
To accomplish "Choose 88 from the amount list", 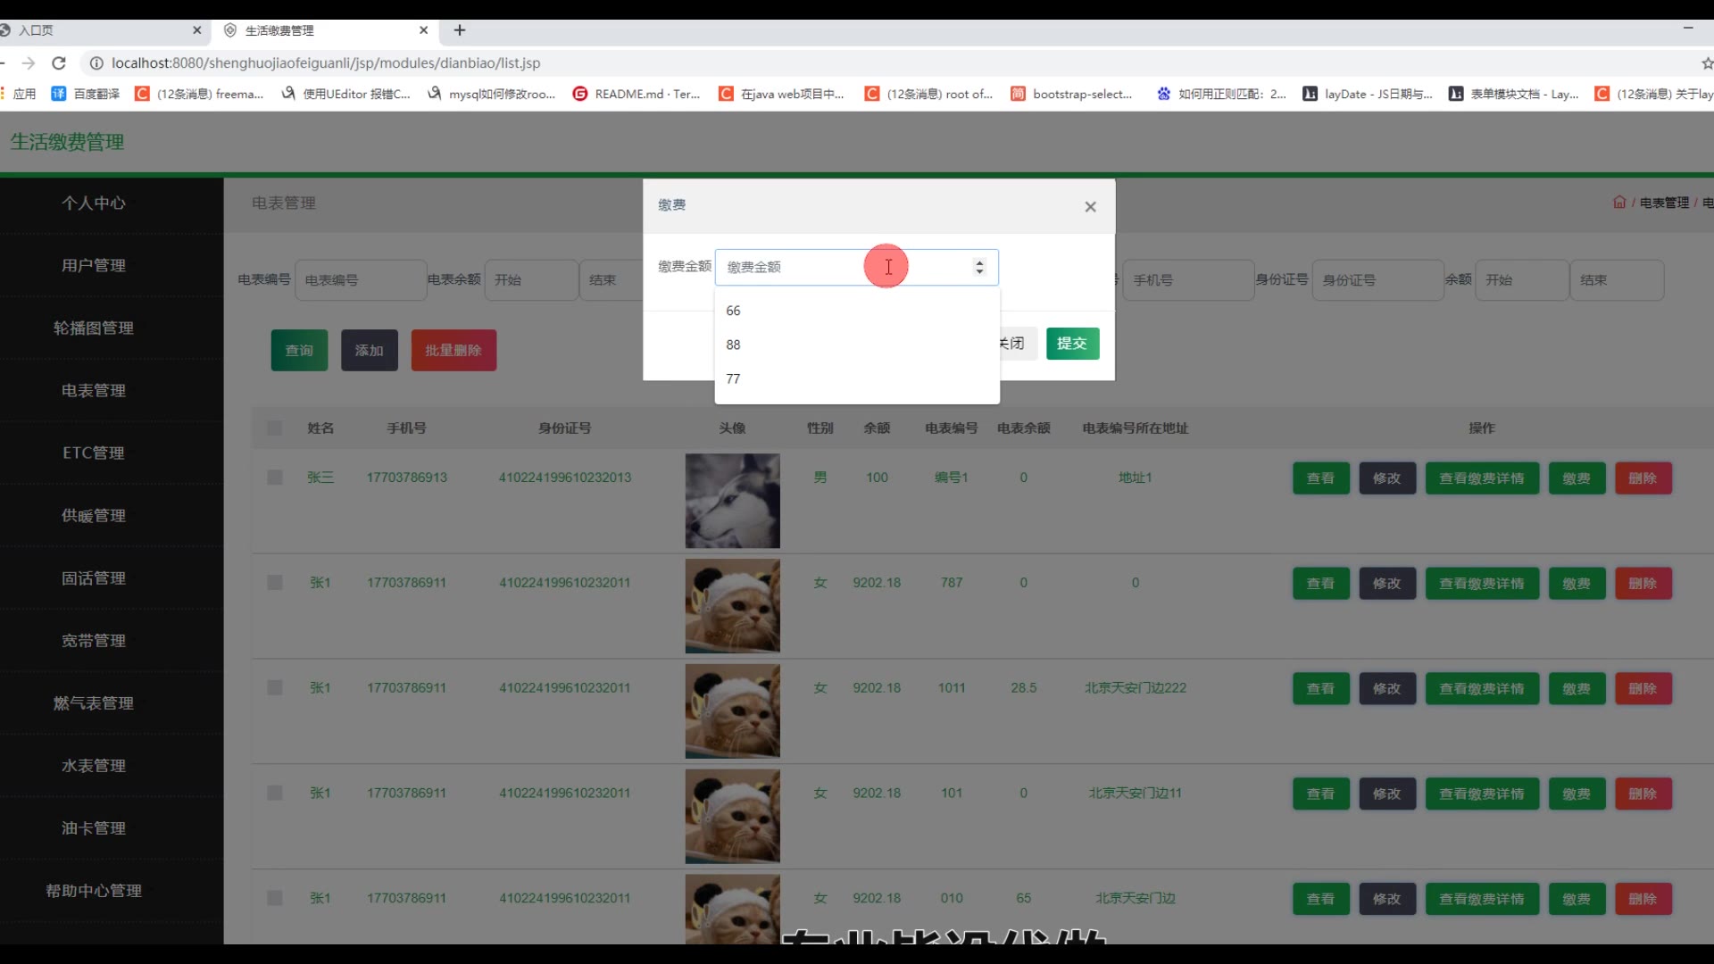I will pos(857,345).
